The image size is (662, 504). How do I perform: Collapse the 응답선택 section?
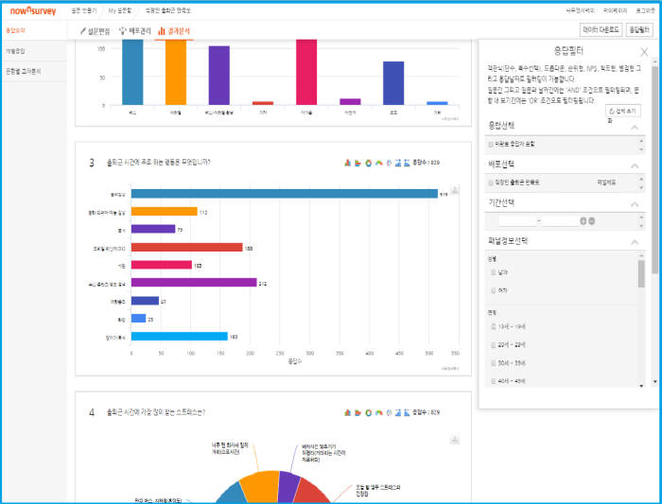pos(635,128)
